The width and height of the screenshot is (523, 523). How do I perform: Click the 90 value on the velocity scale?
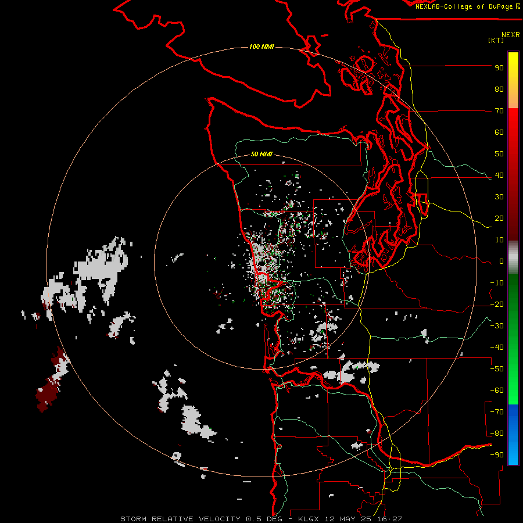499,68
